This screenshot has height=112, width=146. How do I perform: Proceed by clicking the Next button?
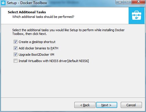point(107,105)
